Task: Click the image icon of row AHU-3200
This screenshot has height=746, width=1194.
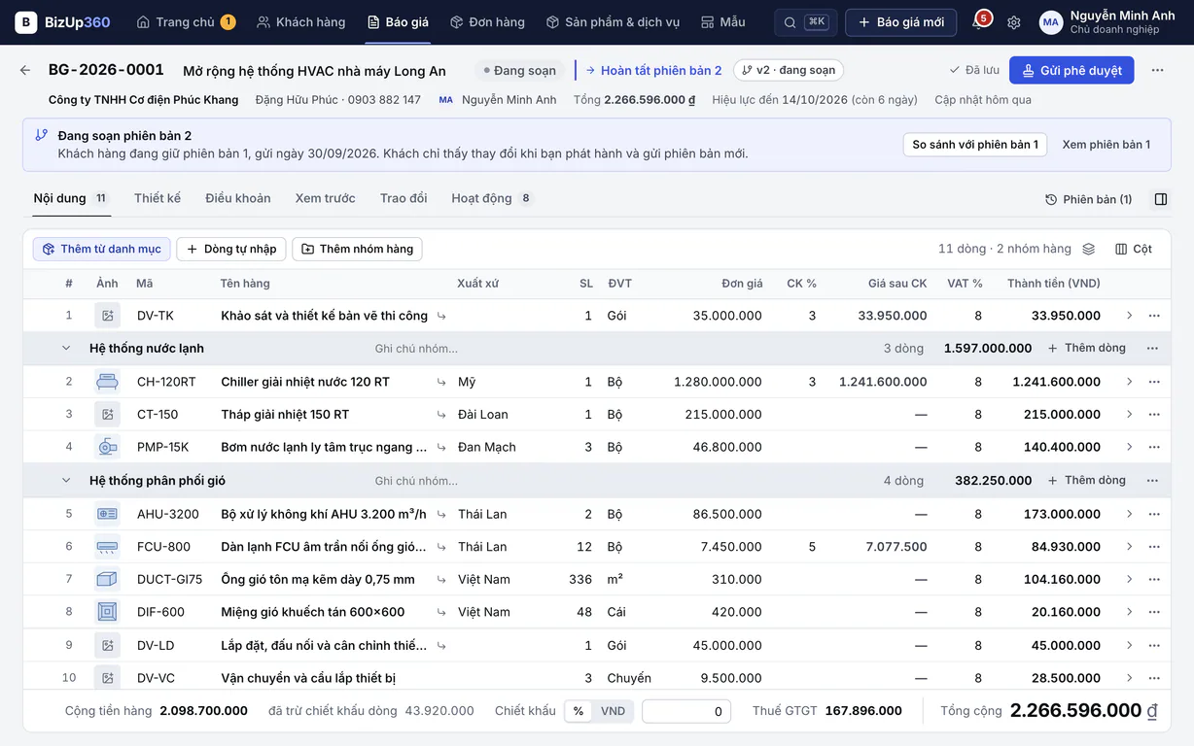Action: click(107, 514)
